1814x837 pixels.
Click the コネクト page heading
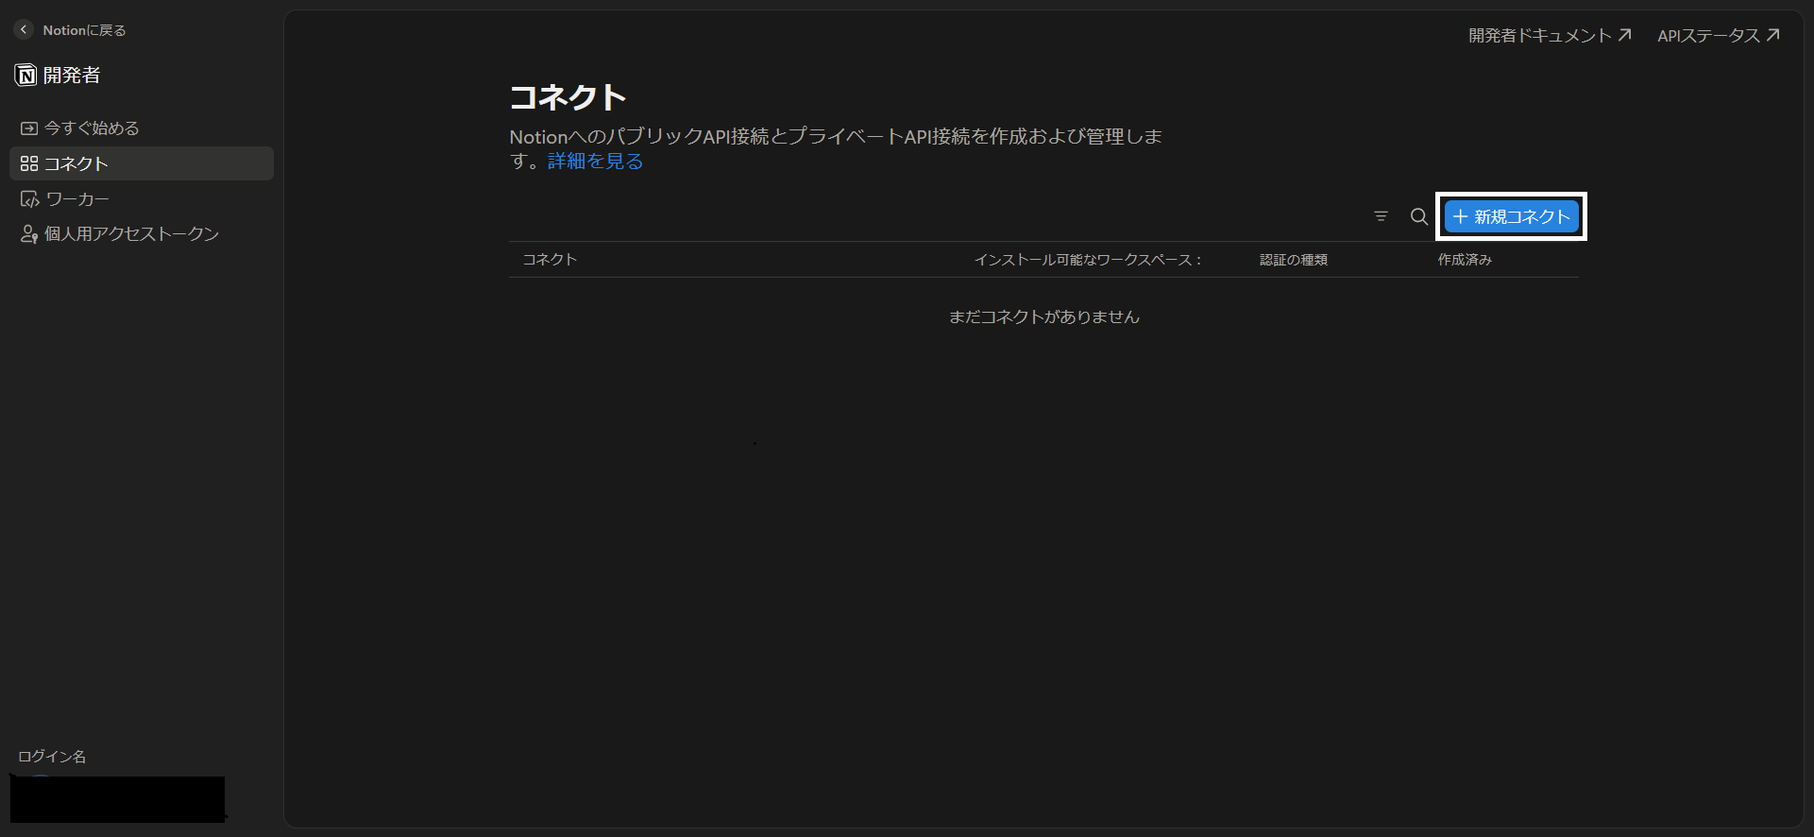(x=568, y=97)
